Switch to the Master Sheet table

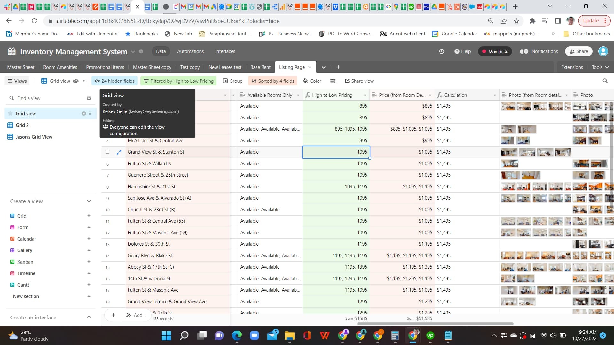(20, 67)
